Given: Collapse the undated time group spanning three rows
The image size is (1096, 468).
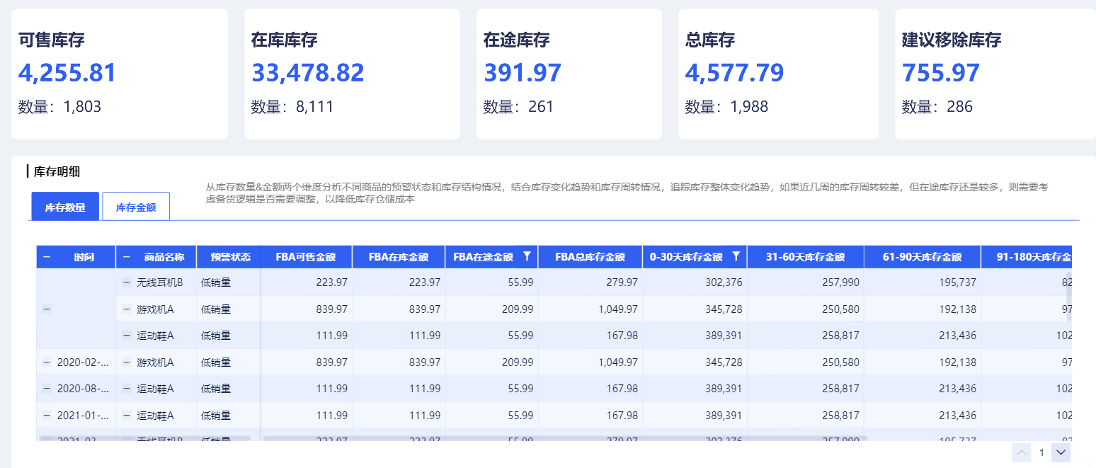Looking at the screenshot, I should pyautogui.click(x=47, y=309).
